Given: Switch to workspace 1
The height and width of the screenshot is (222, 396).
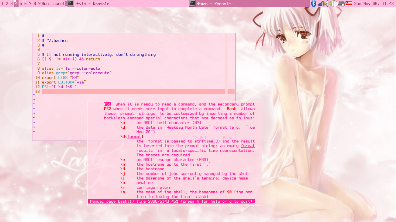Looking at the screenshot, I should [2, 4].
